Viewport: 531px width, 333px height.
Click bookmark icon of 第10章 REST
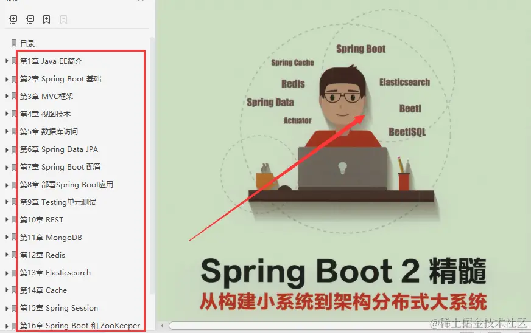pyautogui.click(x=14, y=220)
